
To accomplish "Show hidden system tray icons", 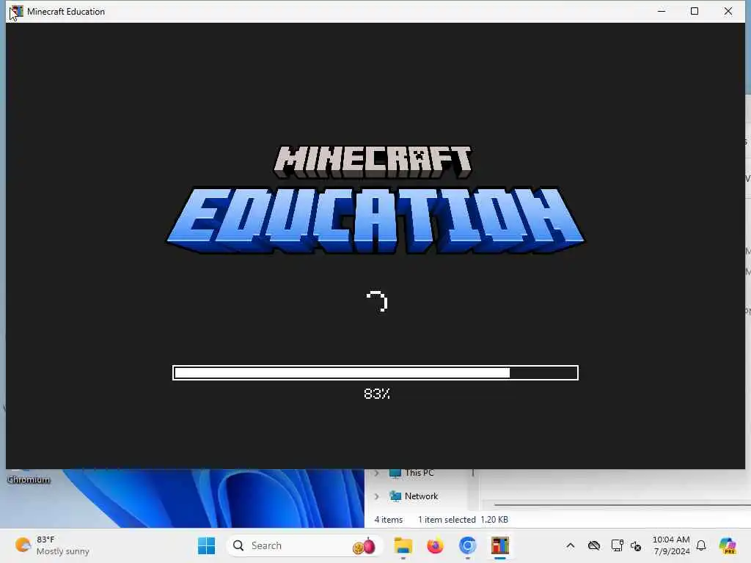I will 570,545.
